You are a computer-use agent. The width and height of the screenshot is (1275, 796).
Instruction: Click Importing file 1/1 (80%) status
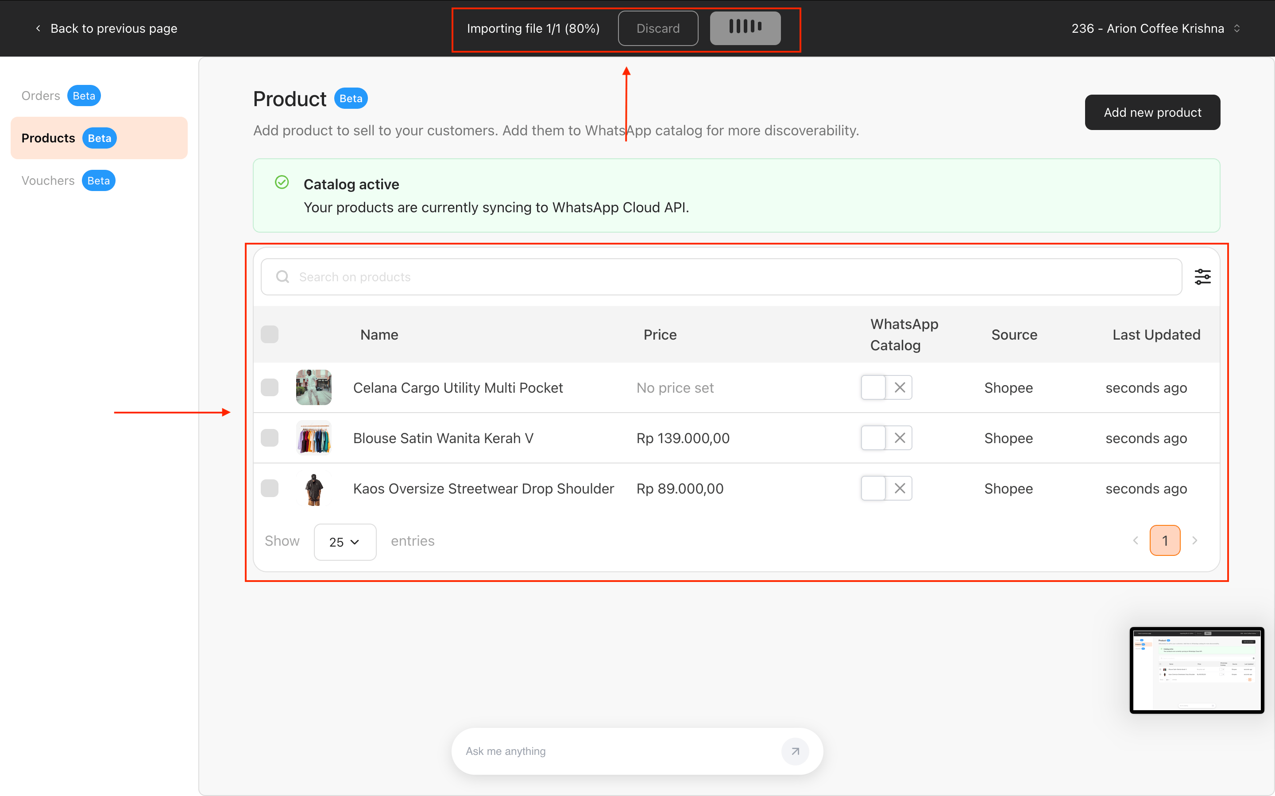click(533, 28)
